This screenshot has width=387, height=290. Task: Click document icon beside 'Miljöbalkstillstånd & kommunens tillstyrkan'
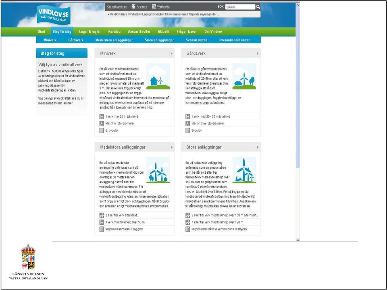click(188, 229)
